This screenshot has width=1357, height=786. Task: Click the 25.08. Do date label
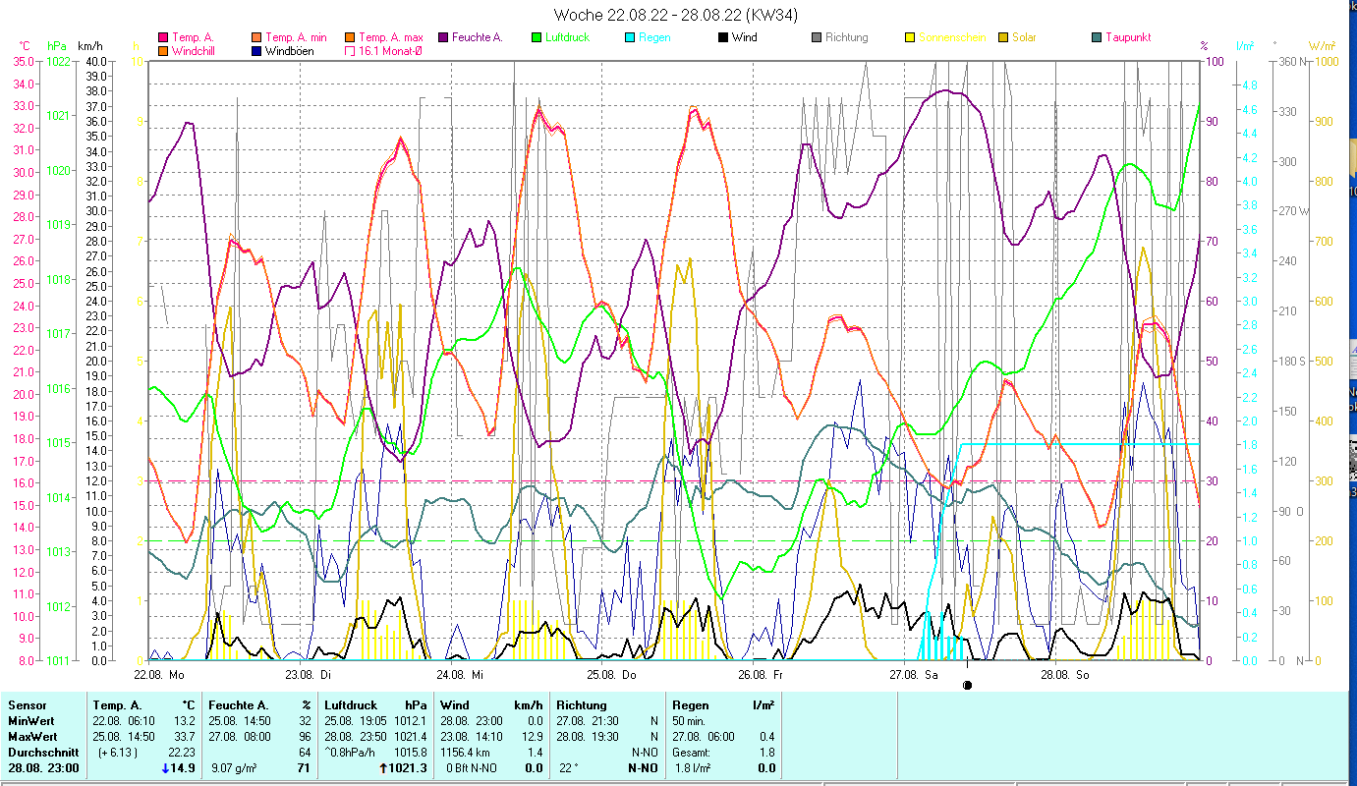[x=611, y=675]
